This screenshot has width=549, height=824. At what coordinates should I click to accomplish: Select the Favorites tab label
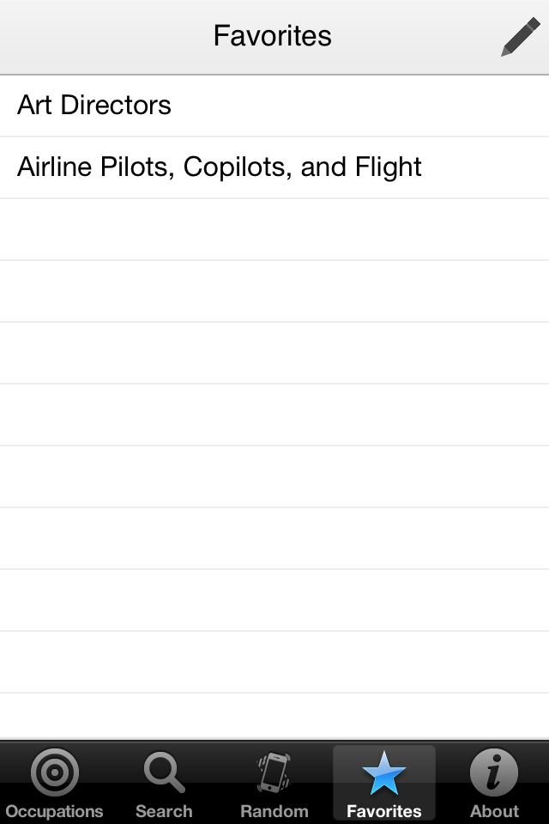click(x=384, y=811)
